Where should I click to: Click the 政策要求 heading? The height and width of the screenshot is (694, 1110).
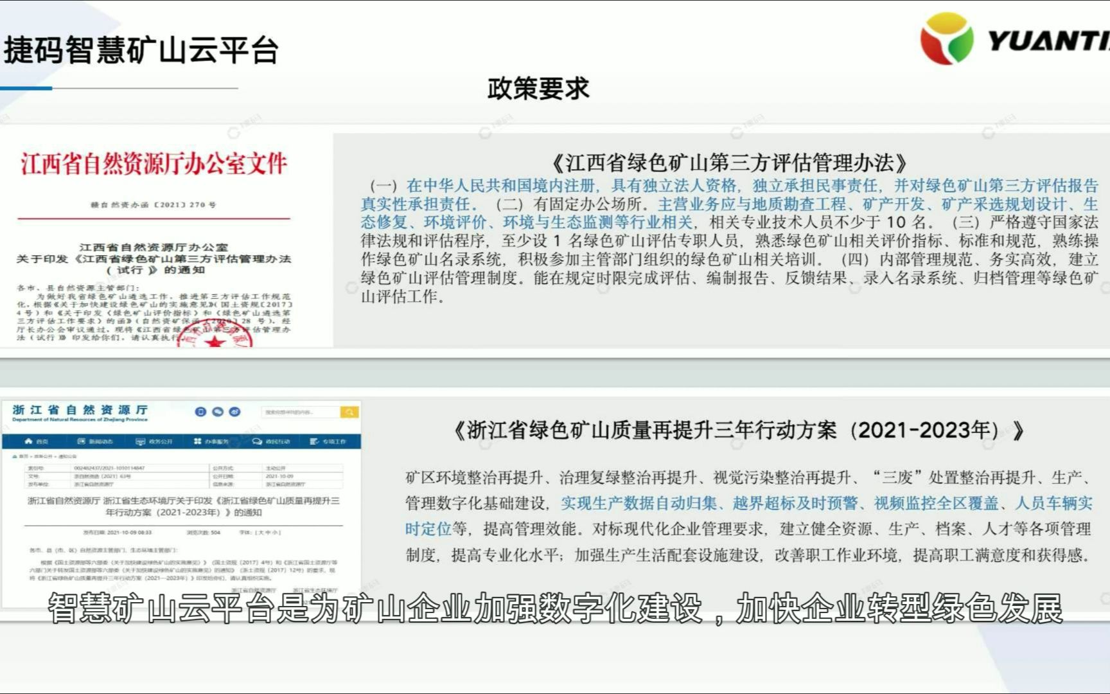[538, 89]
